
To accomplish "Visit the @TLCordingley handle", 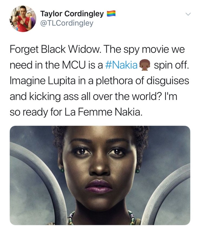I will tap(67, 23).
